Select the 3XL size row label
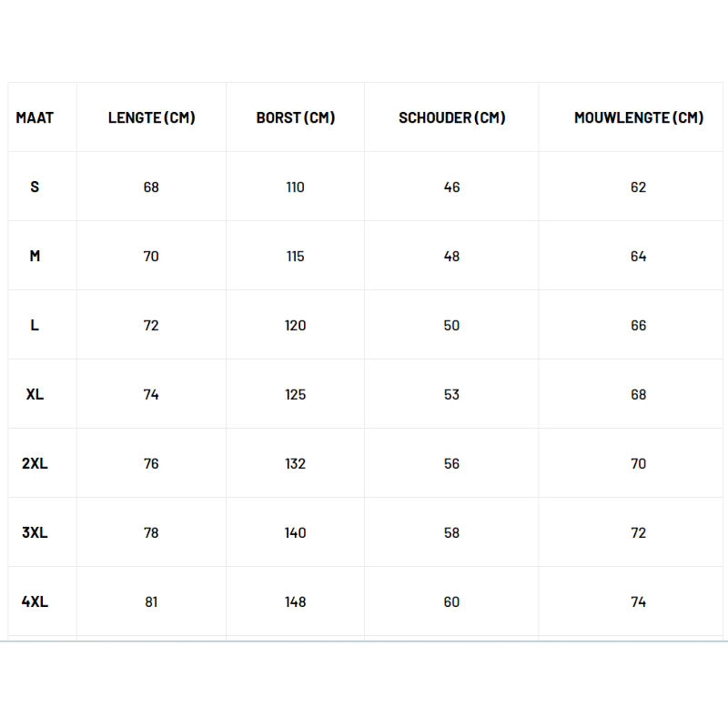 click(x=35, y=532)
